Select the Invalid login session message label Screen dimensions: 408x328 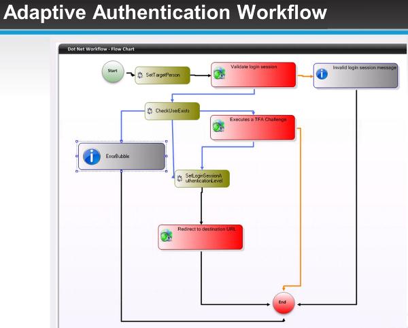tap(364, 67)
